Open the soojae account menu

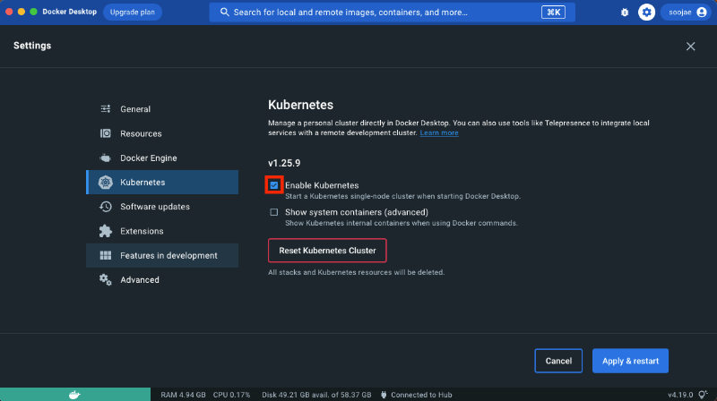(687, 13)
